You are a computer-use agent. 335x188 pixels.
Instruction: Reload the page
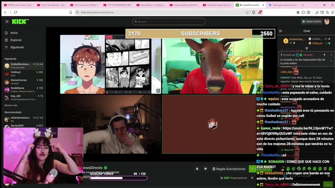click(16, 12)
